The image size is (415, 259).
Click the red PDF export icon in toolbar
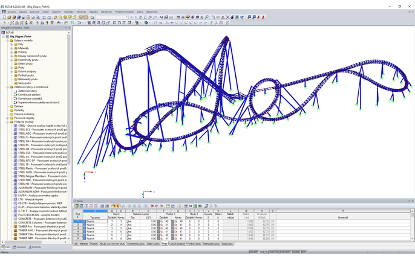coord(258,17)
